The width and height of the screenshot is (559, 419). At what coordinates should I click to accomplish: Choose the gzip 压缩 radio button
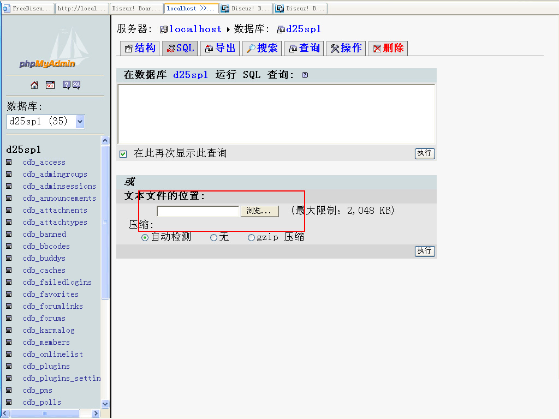click(x=251, y=237)
